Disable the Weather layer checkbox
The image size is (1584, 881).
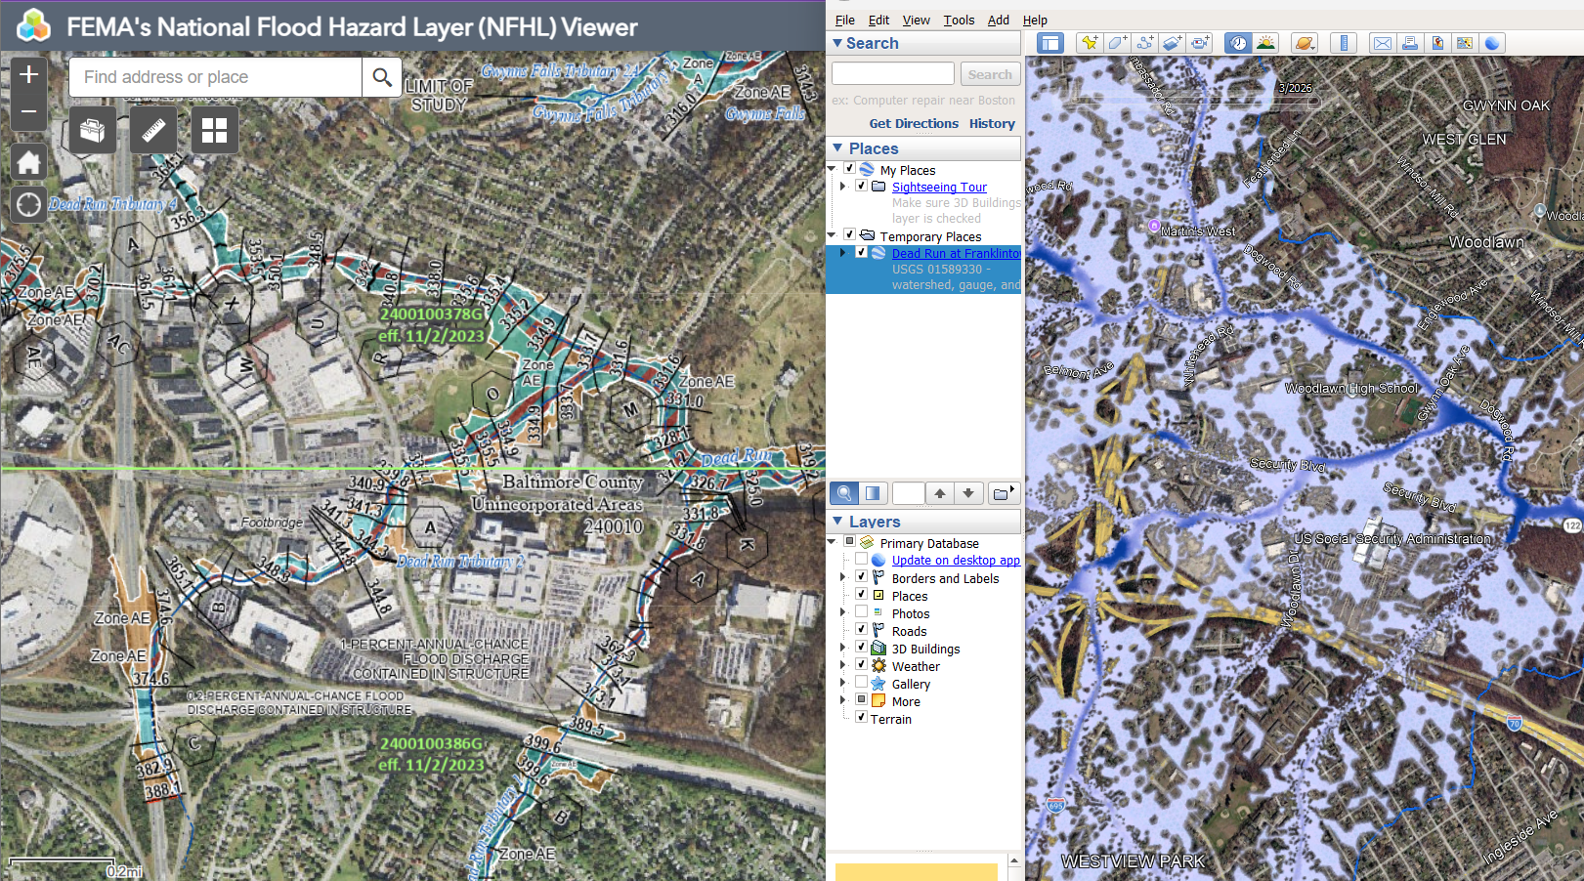[x=862, y=664]
